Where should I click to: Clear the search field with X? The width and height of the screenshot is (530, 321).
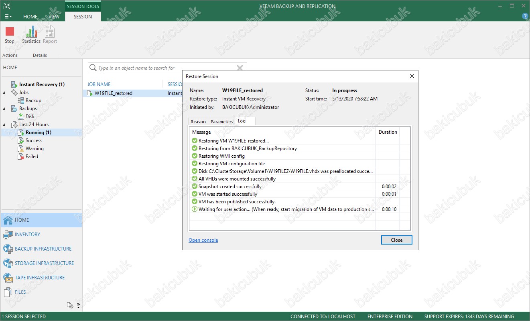pos(240,68)
